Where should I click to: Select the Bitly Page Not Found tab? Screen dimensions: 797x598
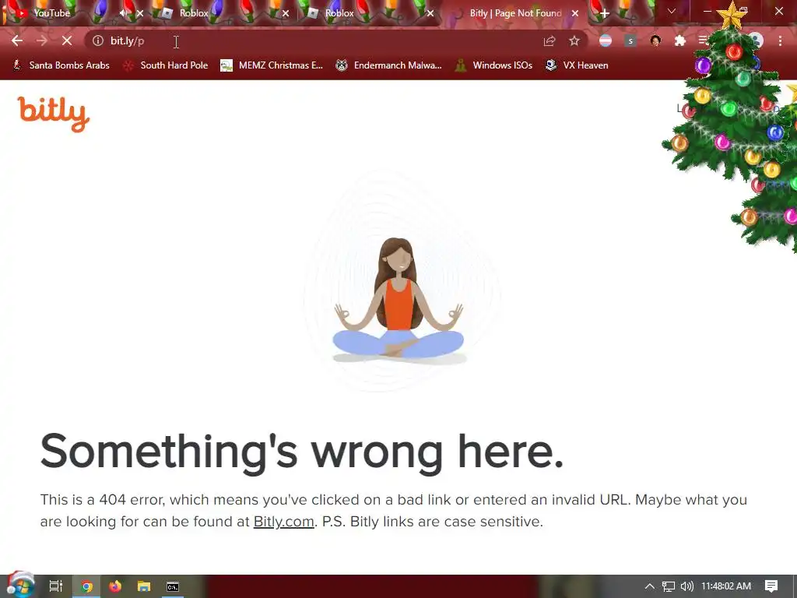click(514, 13)
